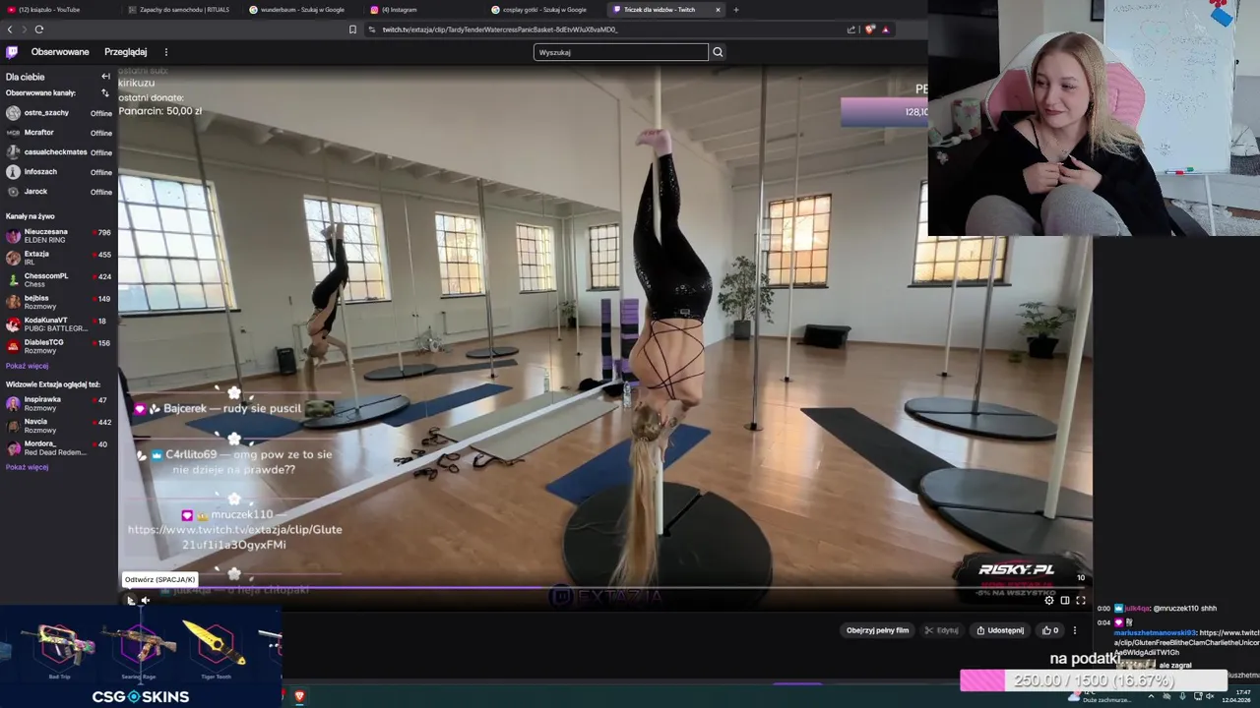
Task: Play the clip with play button
Action: tap(130, 600)
